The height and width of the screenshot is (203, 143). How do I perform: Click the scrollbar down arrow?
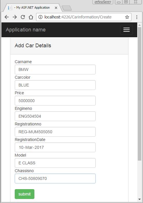(x=140, y=199)
